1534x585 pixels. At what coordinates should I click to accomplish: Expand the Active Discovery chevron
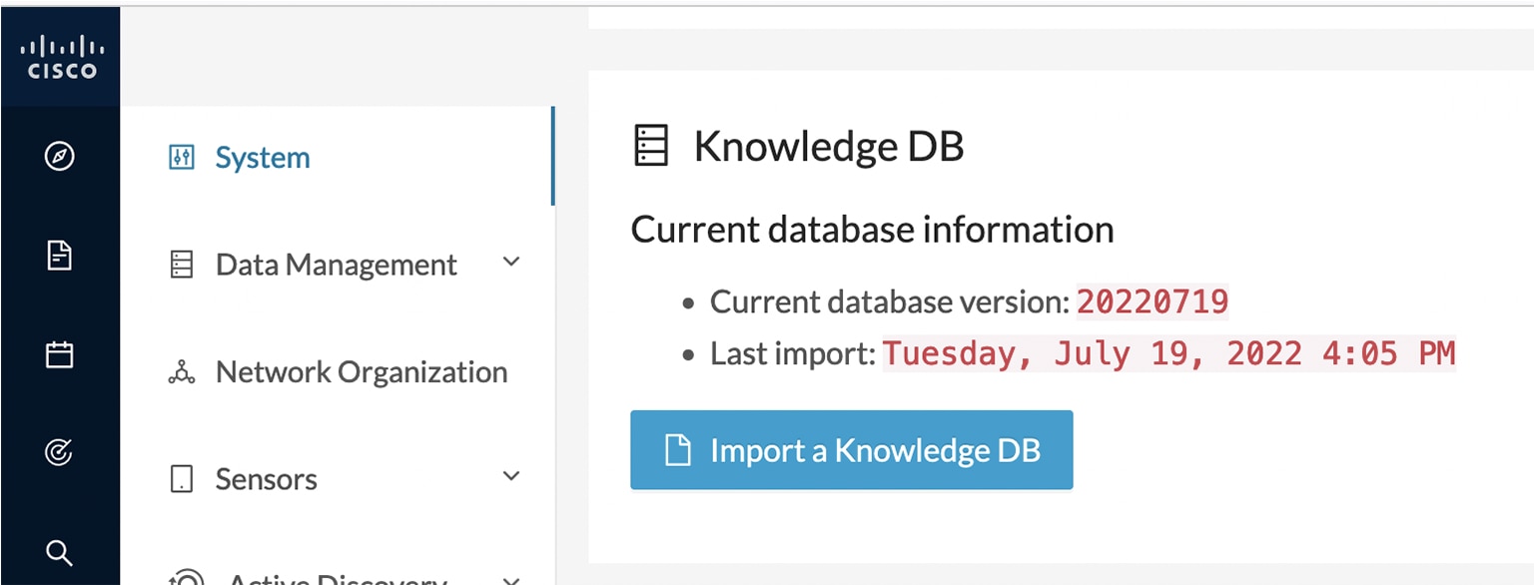tap(511, 580)
